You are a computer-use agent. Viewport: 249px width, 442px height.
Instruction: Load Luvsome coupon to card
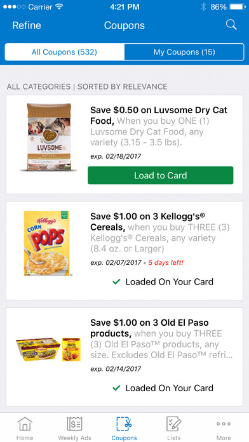tap(161, 175)
